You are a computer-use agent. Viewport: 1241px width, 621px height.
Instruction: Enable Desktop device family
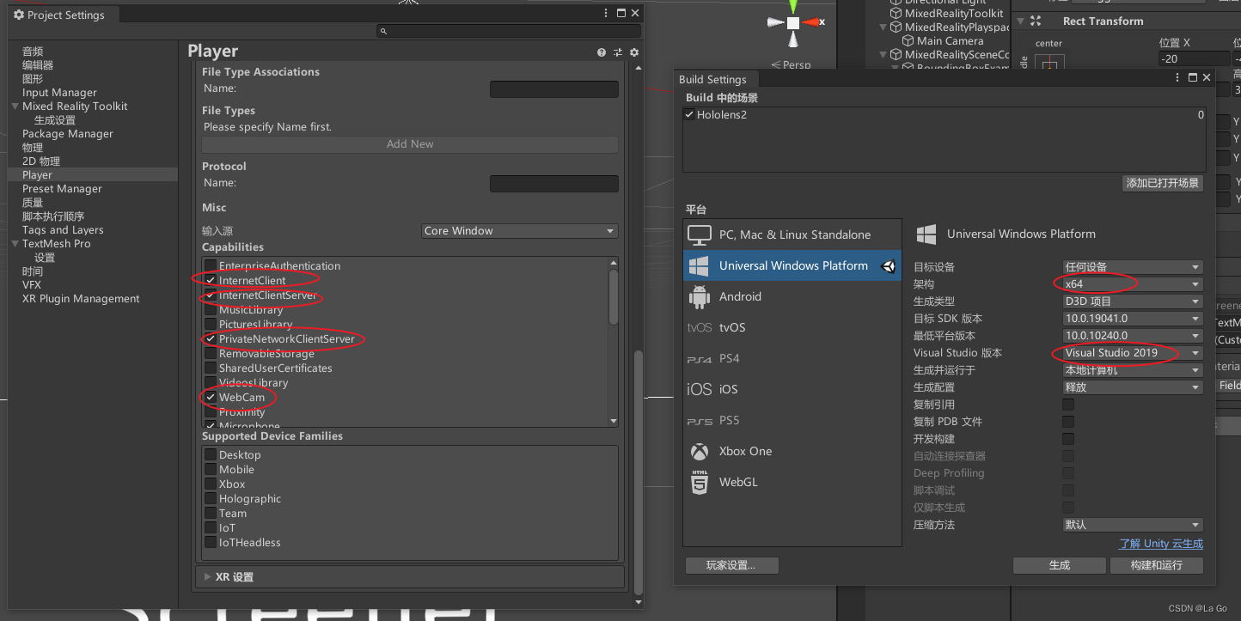[x=211, y=455]
